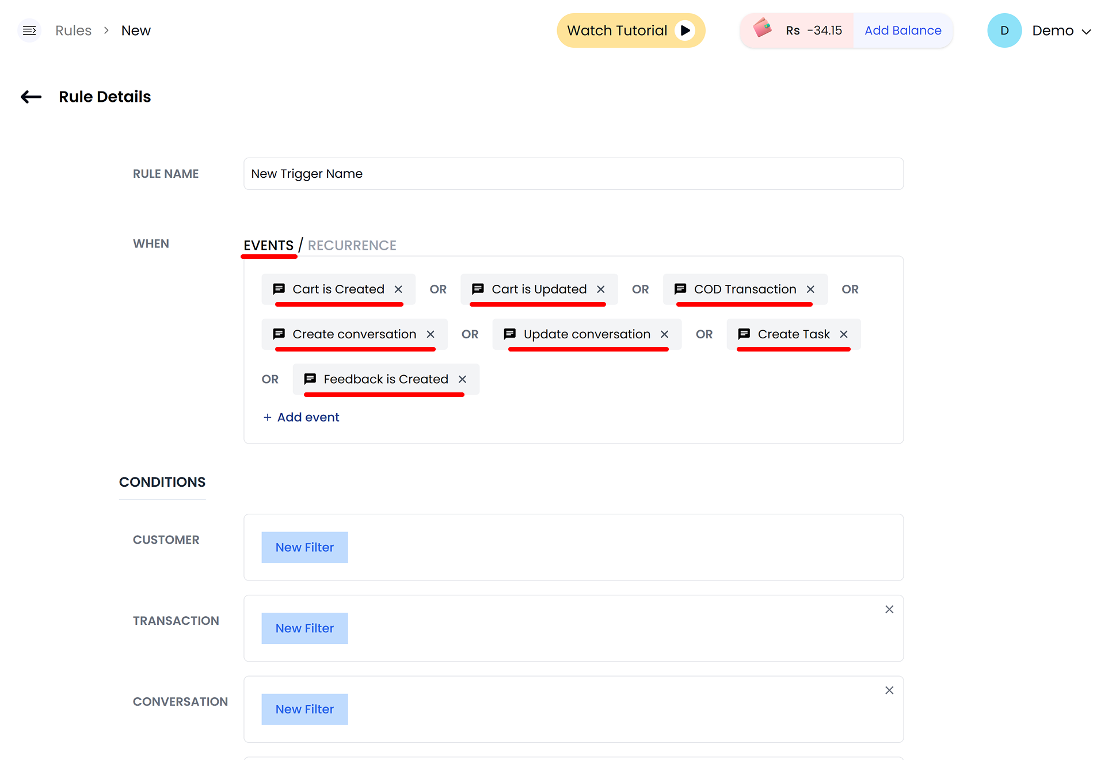Add a New Filter for CUSTOMER
1112x760 pixels.
click(304, 547)
